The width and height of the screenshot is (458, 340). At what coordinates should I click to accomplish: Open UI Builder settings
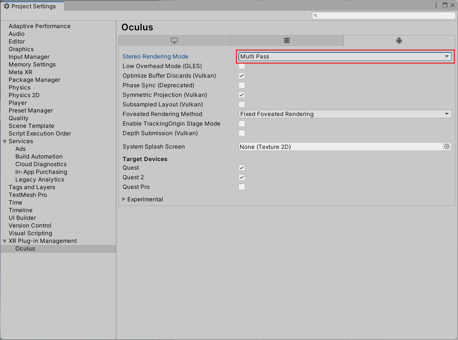[x=22, y=218]
